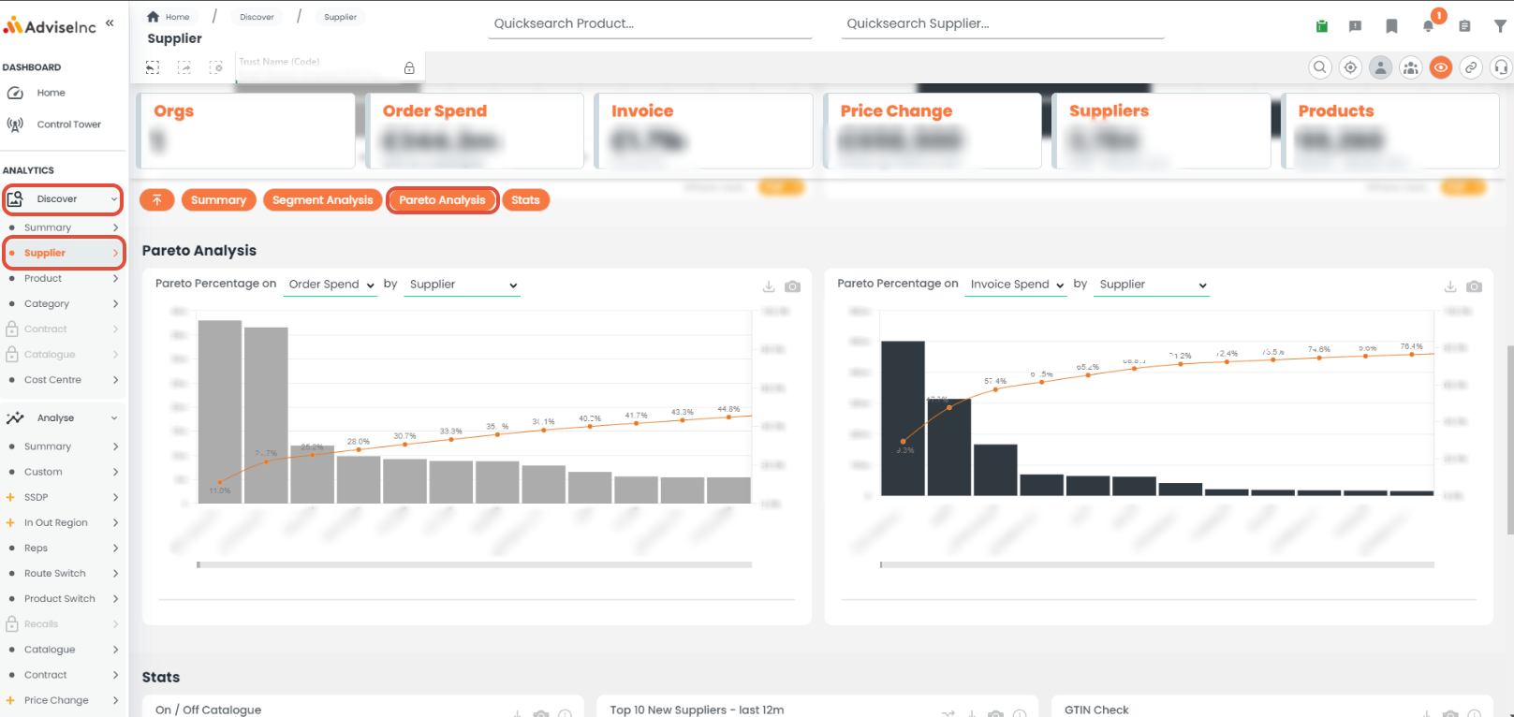Screen dimensions: 1514x717
Task: Open the group people icon
Action: (1410, 67)
